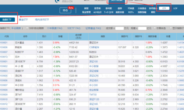Open the LOF navigation item
This screenshot has width=184, height=110.
175,8
